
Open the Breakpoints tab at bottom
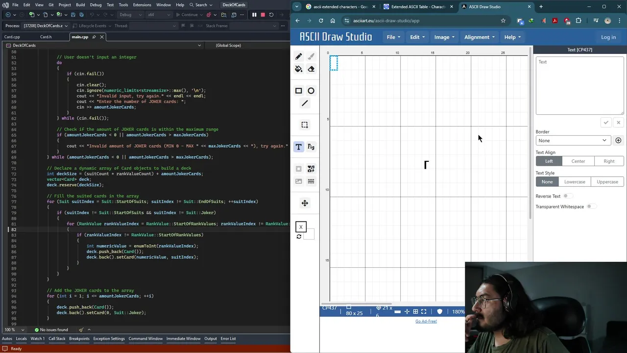79,338
